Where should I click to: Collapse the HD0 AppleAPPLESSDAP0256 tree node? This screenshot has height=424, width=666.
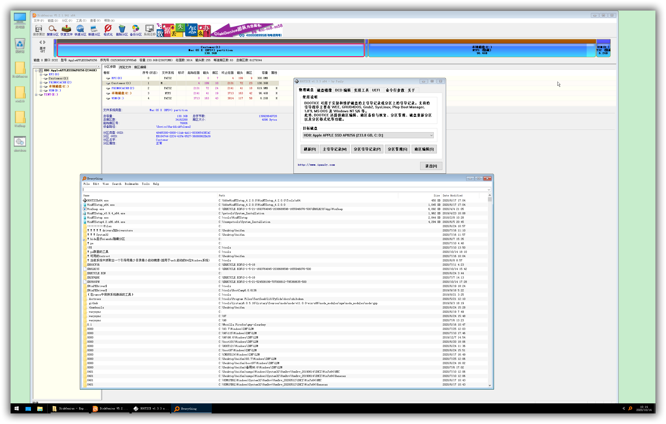coord(36,70)
